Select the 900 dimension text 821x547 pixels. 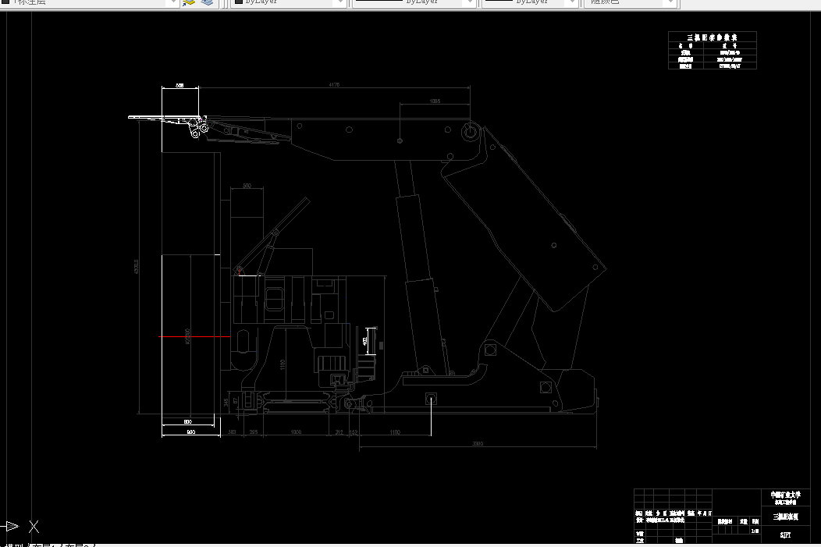pos(190,432)
